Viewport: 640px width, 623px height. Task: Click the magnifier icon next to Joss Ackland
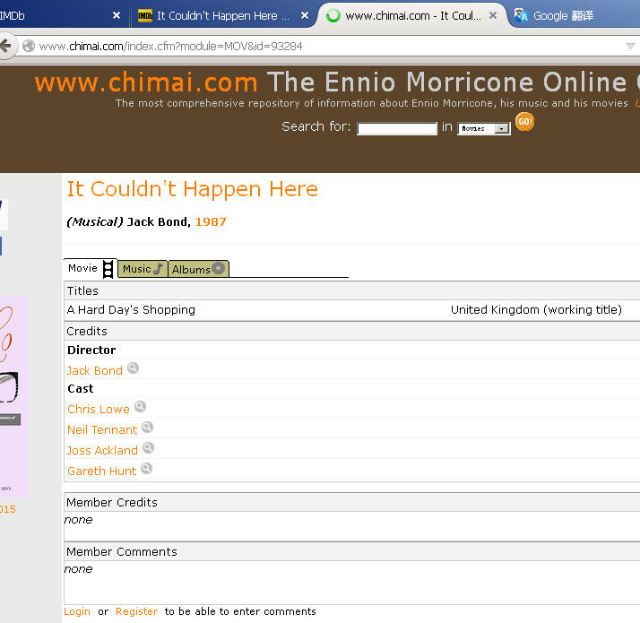[148, 448]
